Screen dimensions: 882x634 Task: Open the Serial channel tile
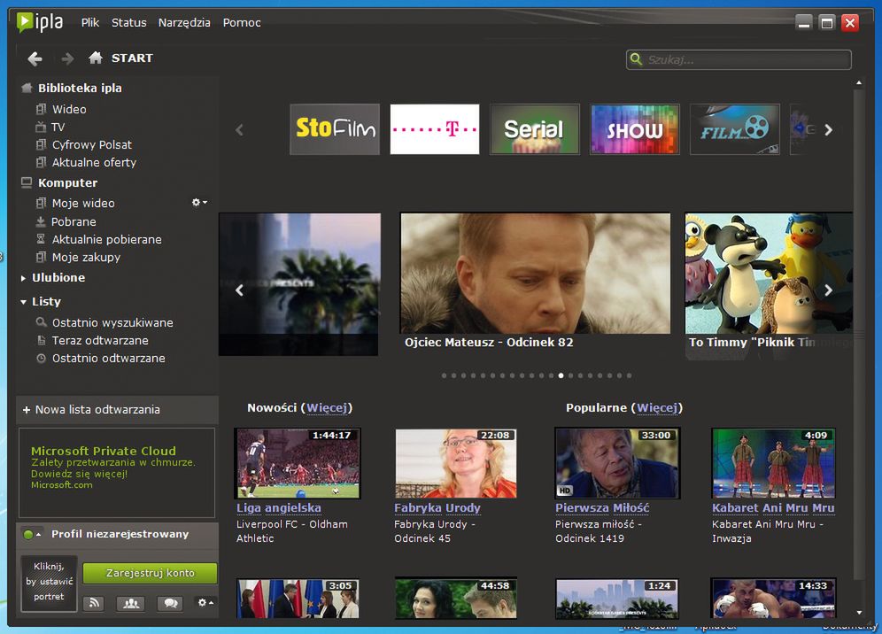click(534, 128)
